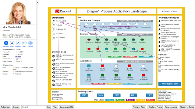The image size is (195, 109).
Task: Click the Share icon
Action: pos(24,43)
